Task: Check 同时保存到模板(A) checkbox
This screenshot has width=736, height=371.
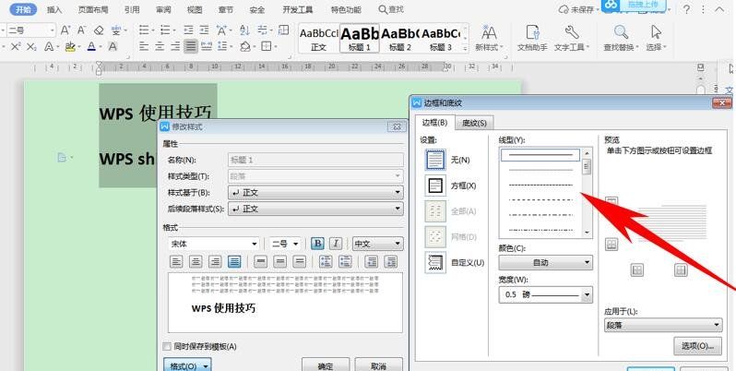Action: [x=167, y=347]
